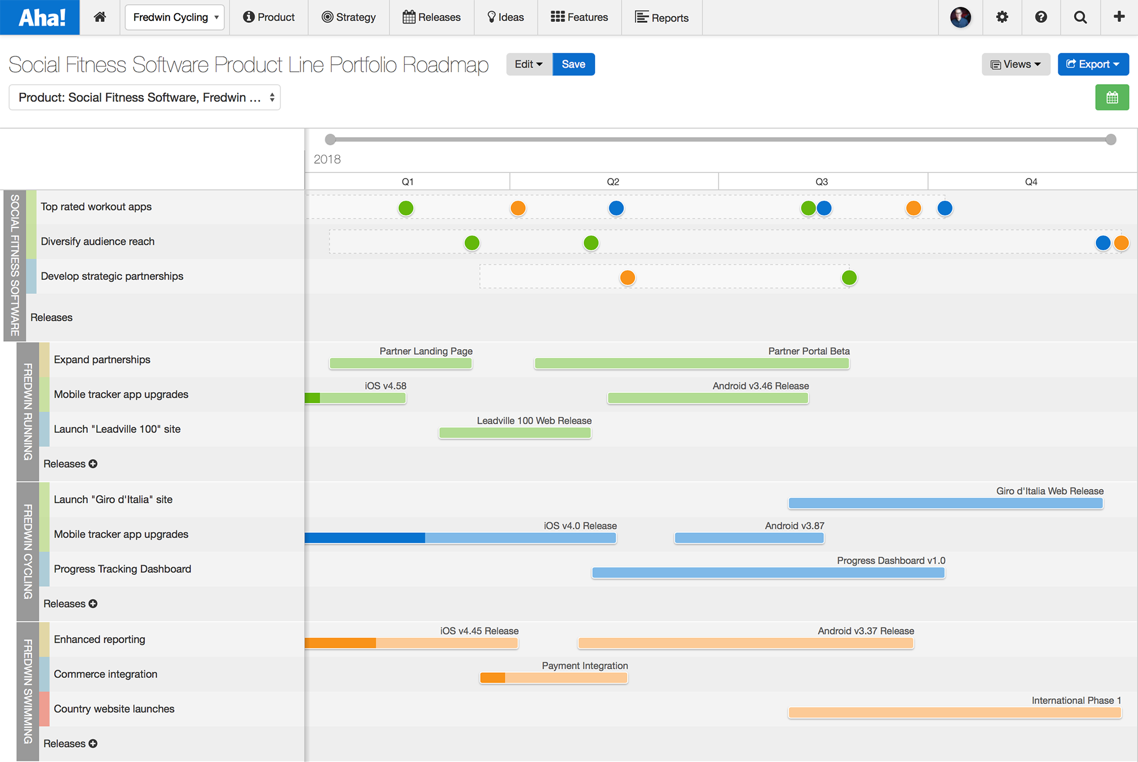
Task: Click the user avatar in the top bar
Action: click(x=960, y=17)
